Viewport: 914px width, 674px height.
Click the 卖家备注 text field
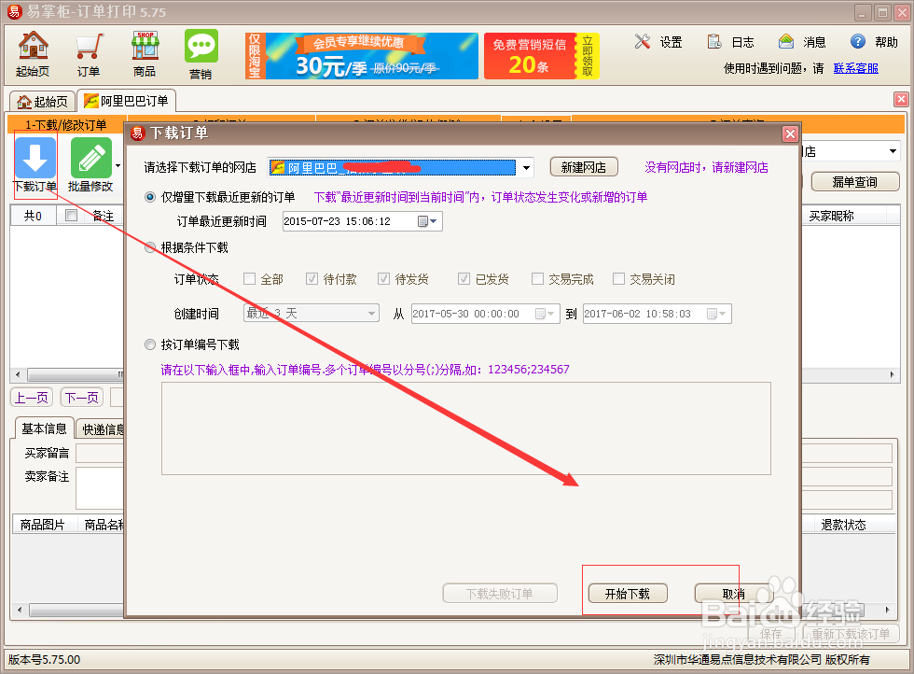click(100, 488)
